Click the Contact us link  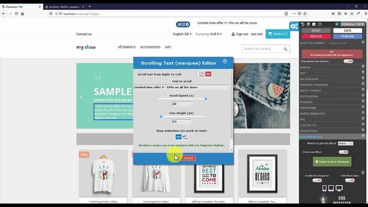pyautogui.click(x=84, y=34)
